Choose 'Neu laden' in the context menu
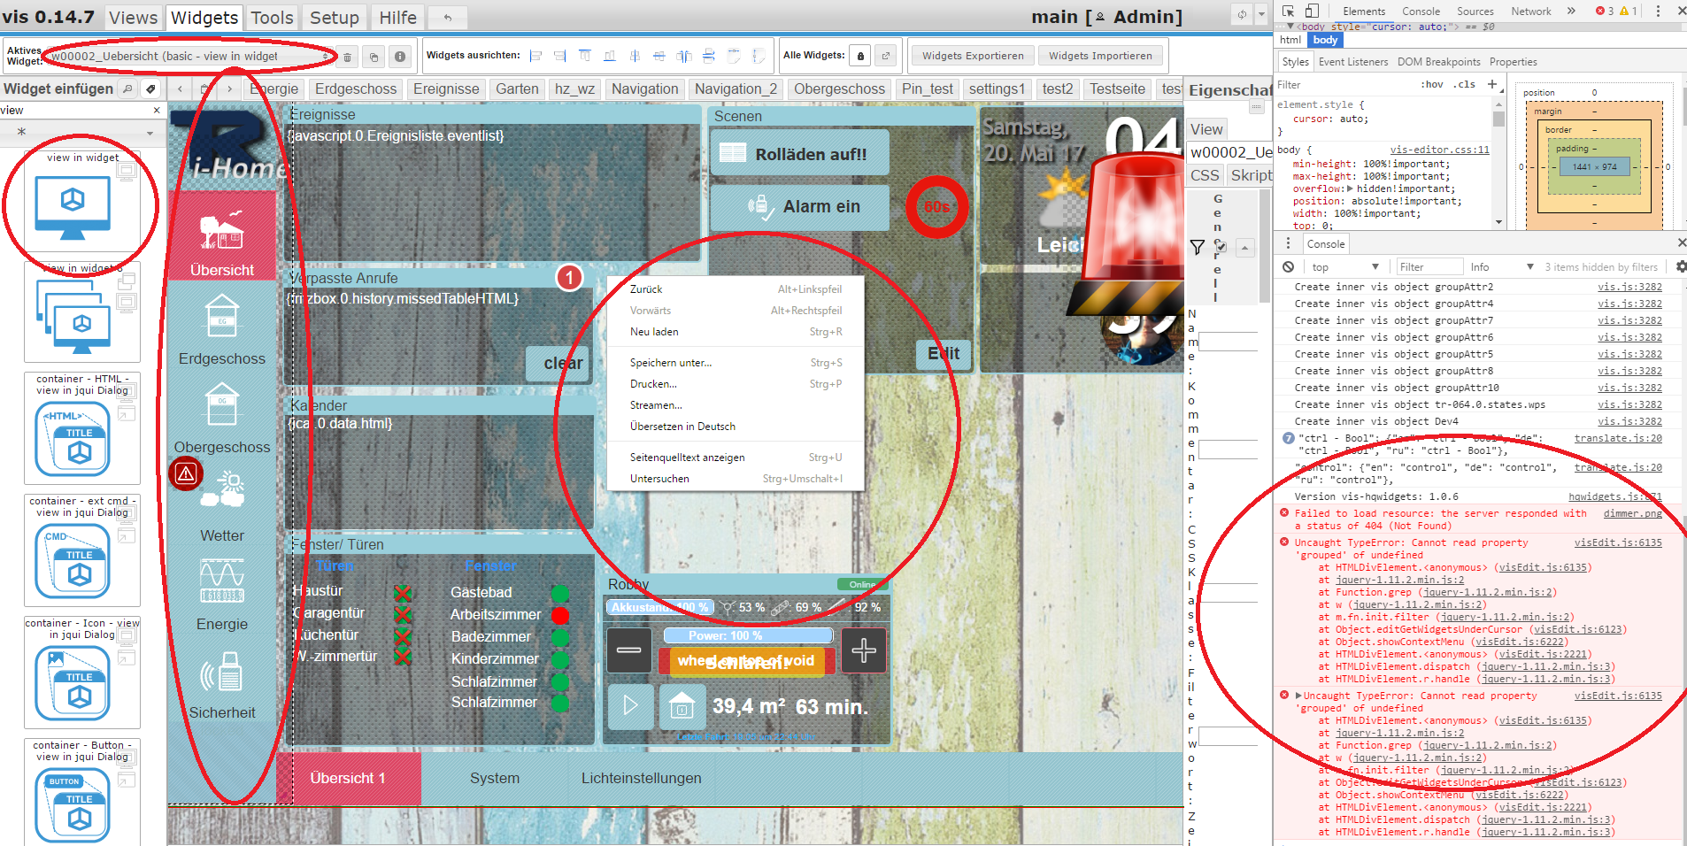The height and width of the screenshot is (846, 1687). pyautogui.click(x=654, y=332)
